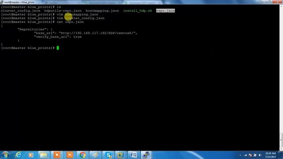Click hostmapping.json in the file listing

click(x=102, y=11)
